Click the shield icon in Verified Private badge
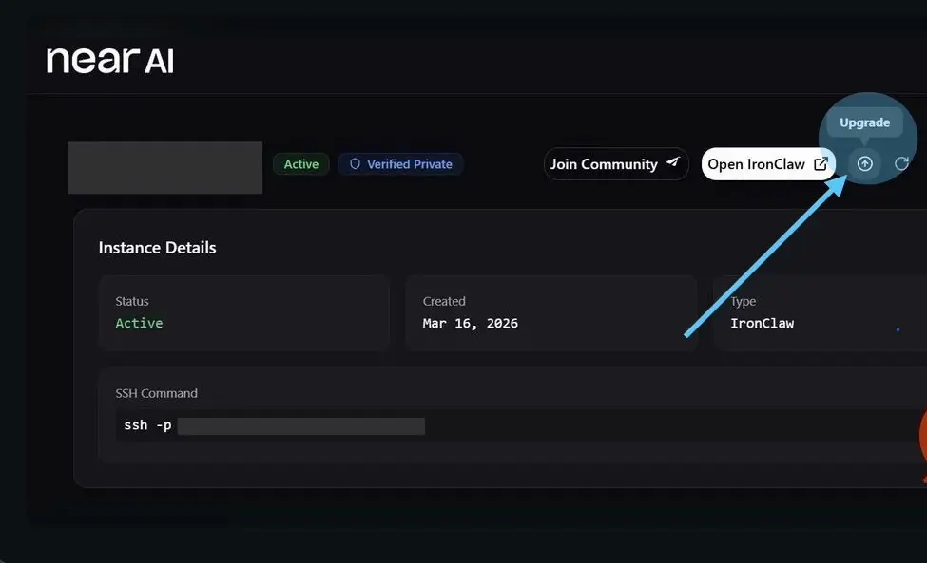This screenshot has height=563, width=927. tap(355, 163)
